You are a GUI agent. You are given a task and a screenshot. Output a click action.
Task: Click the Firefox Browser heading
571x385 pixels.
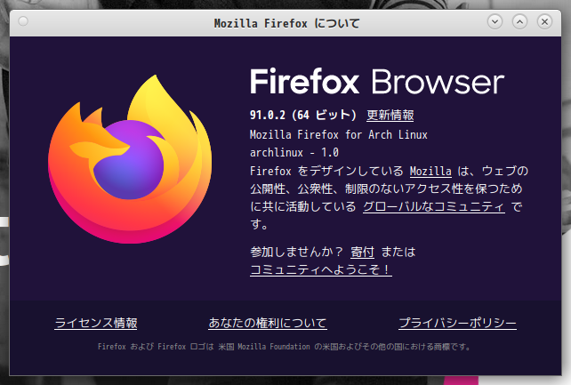coord(377,82)
